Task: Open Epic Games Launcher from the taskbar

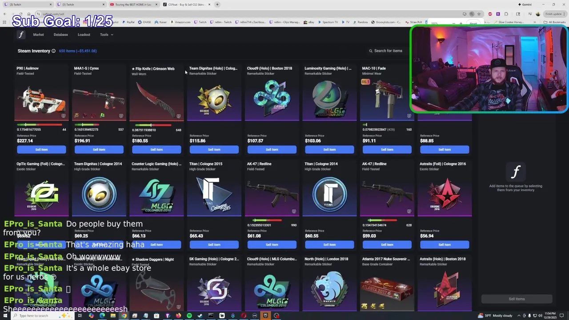Action: pos(265,316)
